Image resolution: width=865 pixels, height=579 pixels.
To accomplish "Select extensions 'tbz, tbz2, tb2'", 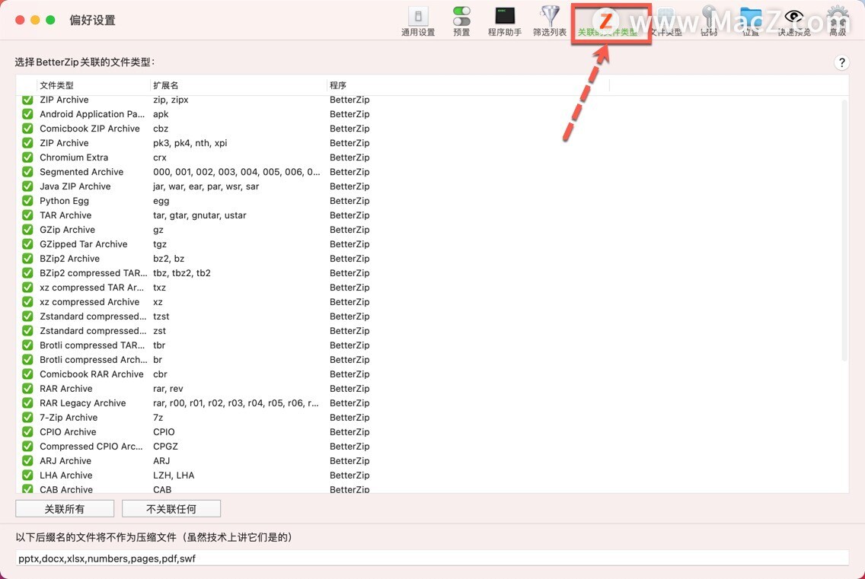I will click(181, 273).
